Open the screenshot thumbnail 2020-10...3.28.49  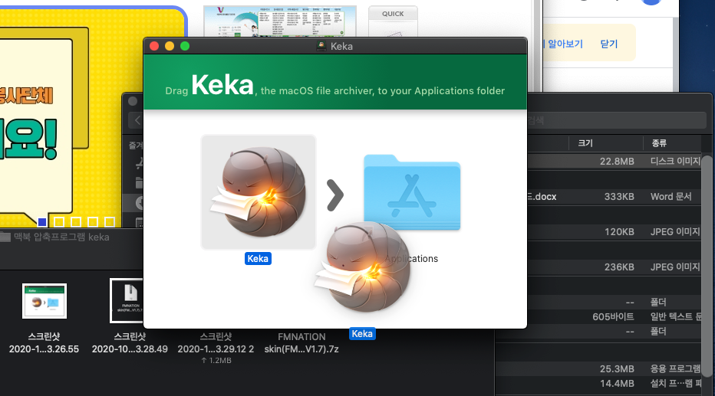[x=127, y=301]
